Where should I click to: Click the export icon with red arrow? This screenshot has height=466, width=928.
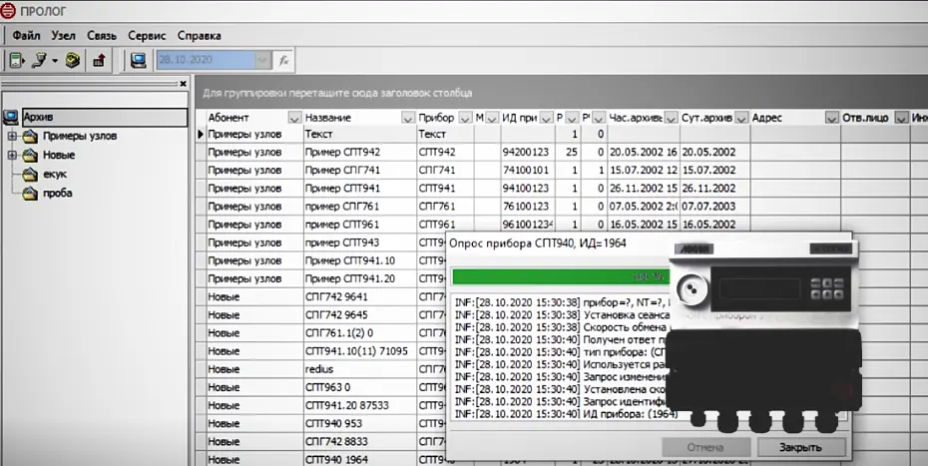click(98, 60)
